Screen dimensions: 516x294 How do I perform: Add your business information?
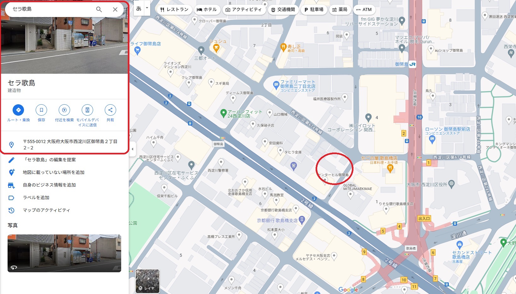point(64,185)
